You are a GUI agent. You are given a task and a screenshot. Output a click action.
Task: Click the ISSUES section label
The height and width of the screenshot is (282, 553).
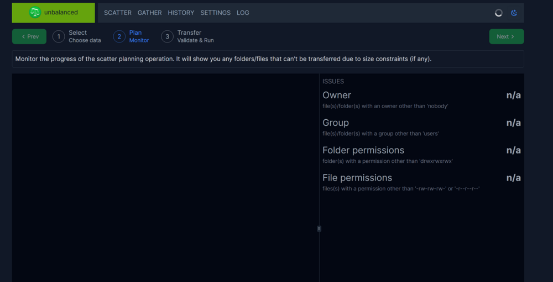333,81
